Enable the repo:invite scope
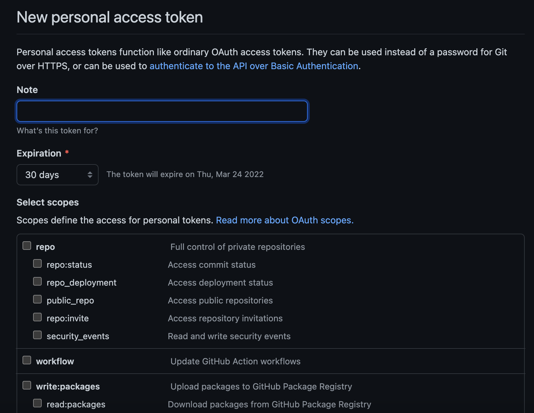Viewport: 534px width, 413px height. tap(37, 317)
